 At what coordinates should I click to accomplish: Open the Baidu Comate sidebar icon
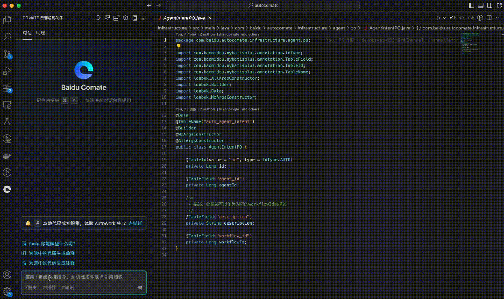(7, 189)
